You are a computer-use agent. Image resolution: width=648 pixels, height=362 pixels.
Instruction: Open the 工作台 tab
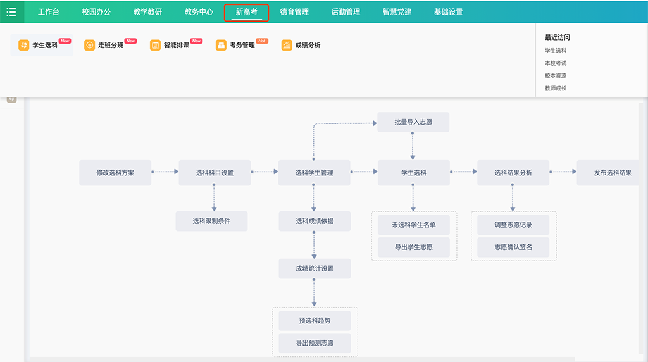pos(48,12)
